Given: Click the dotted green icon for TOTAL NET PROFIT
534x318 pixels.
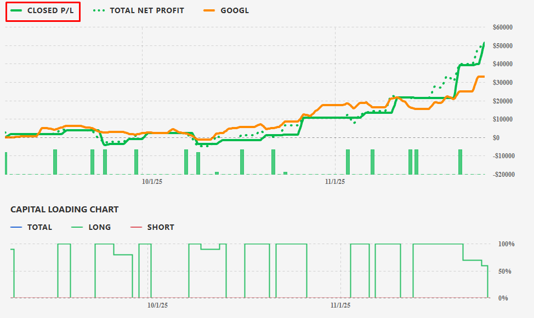Looking at the screenshot, I should pos(98,10).
